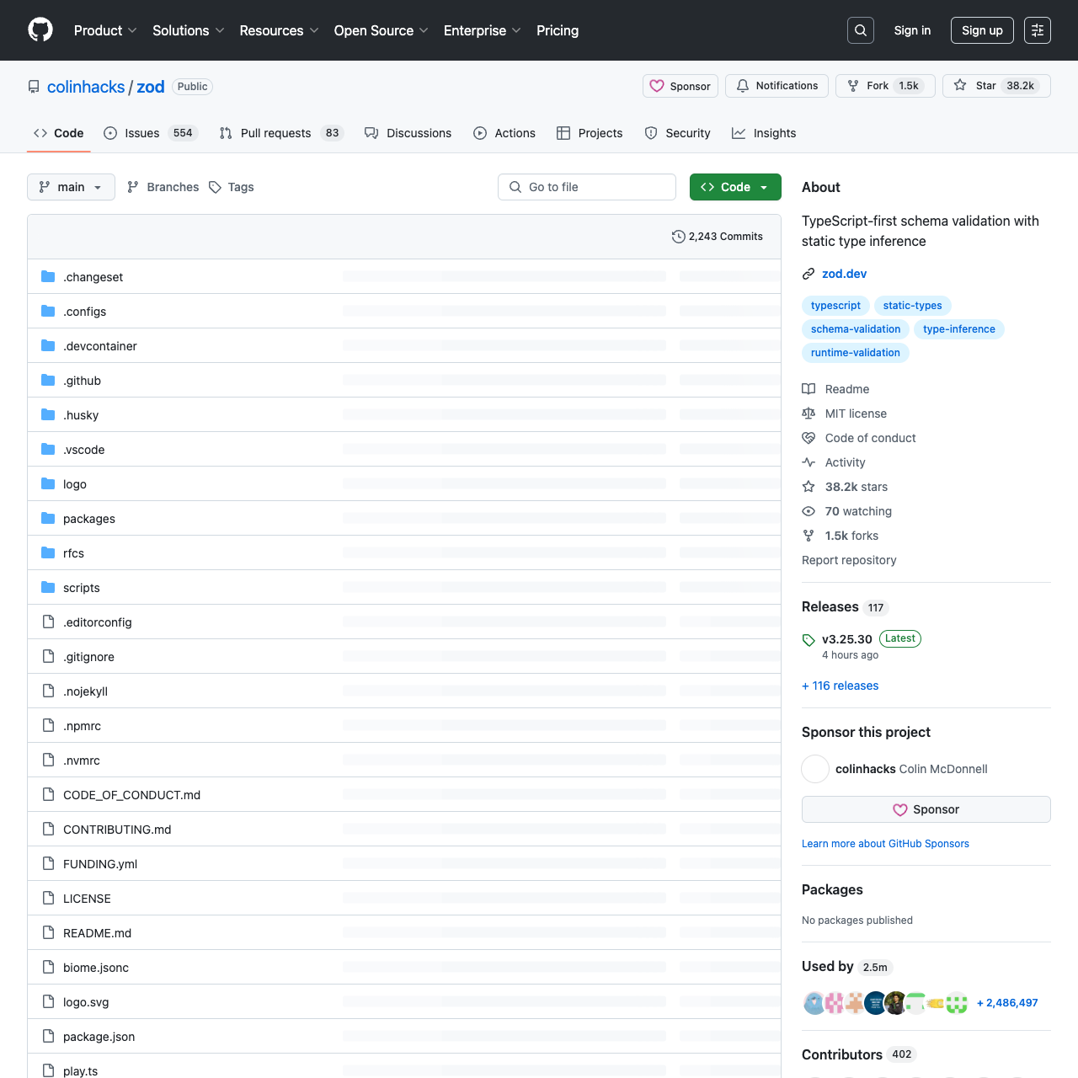Open the Actions tab
This screenshot has height=1078, width=1078.
pos(504,133)
